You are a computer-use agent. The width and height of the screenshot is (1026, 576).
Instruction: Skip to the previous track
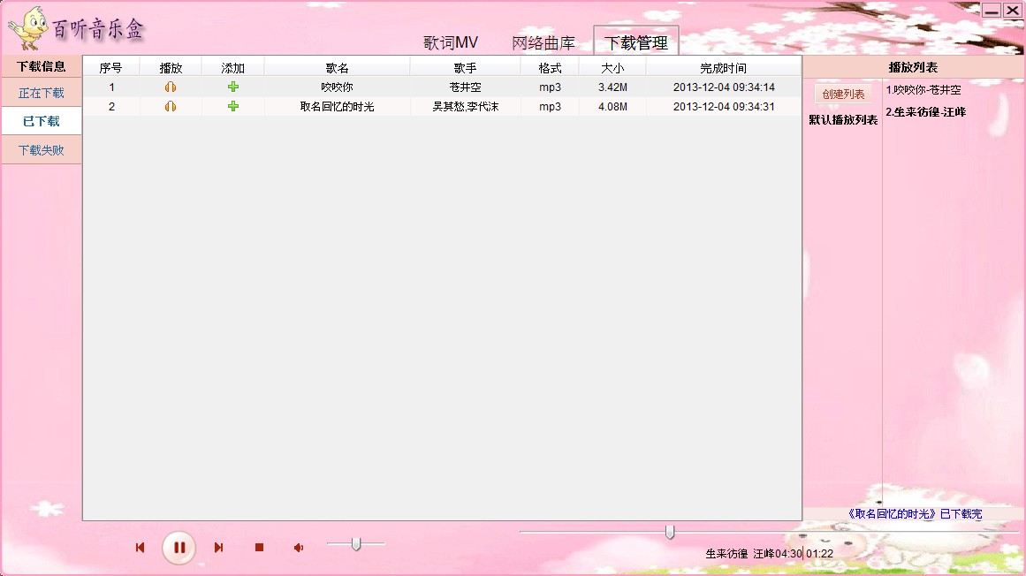click(140, 547)
